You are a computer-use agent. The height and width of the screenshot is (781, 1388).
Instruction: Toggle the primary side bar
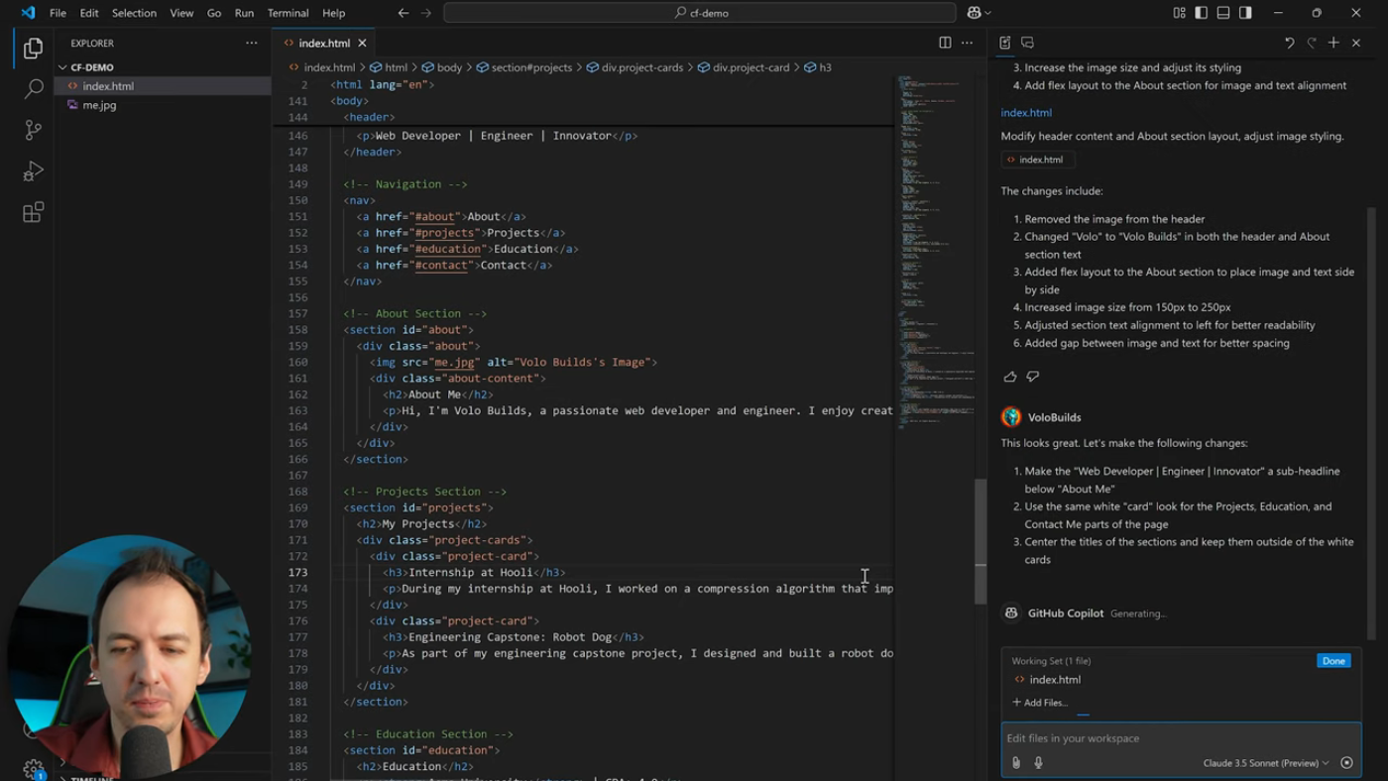[x=1201, y=13]
